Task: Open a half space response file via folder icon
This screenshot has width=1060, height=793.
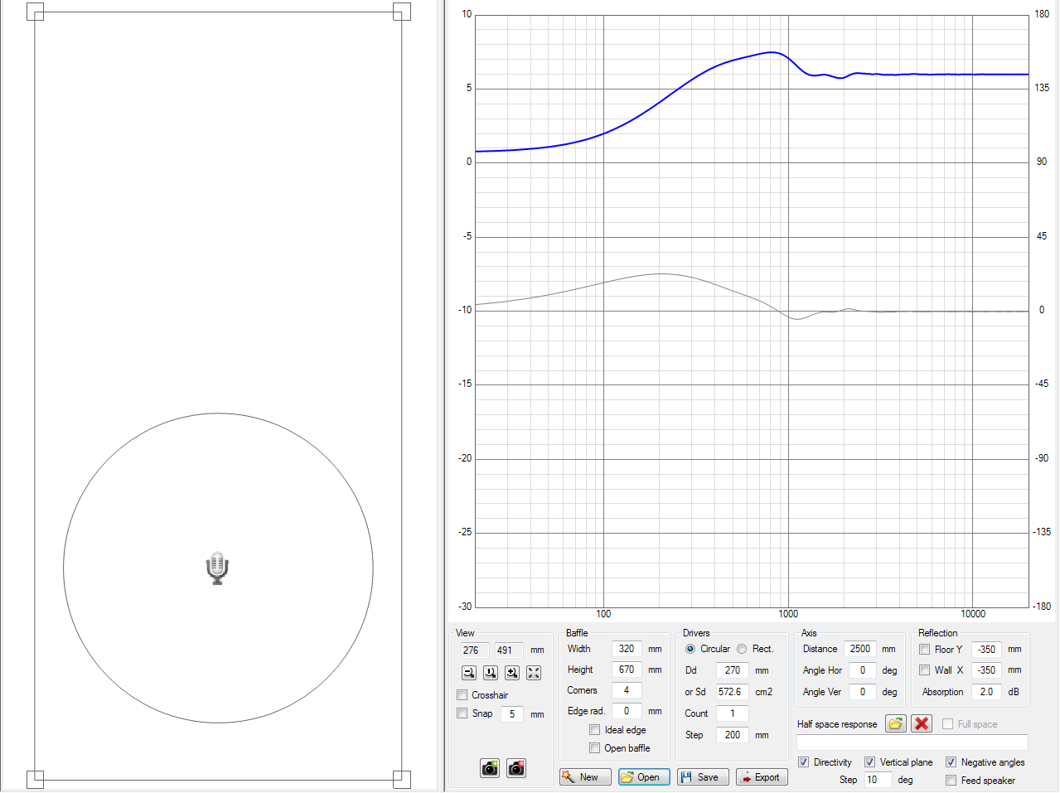Action: point(896,723)
